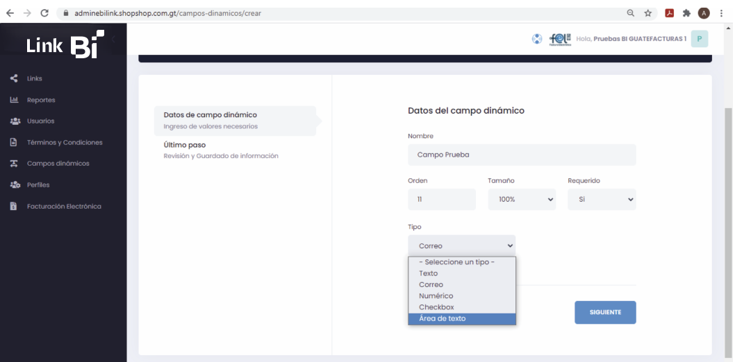Click the user avatar P in header

[699, 39]
